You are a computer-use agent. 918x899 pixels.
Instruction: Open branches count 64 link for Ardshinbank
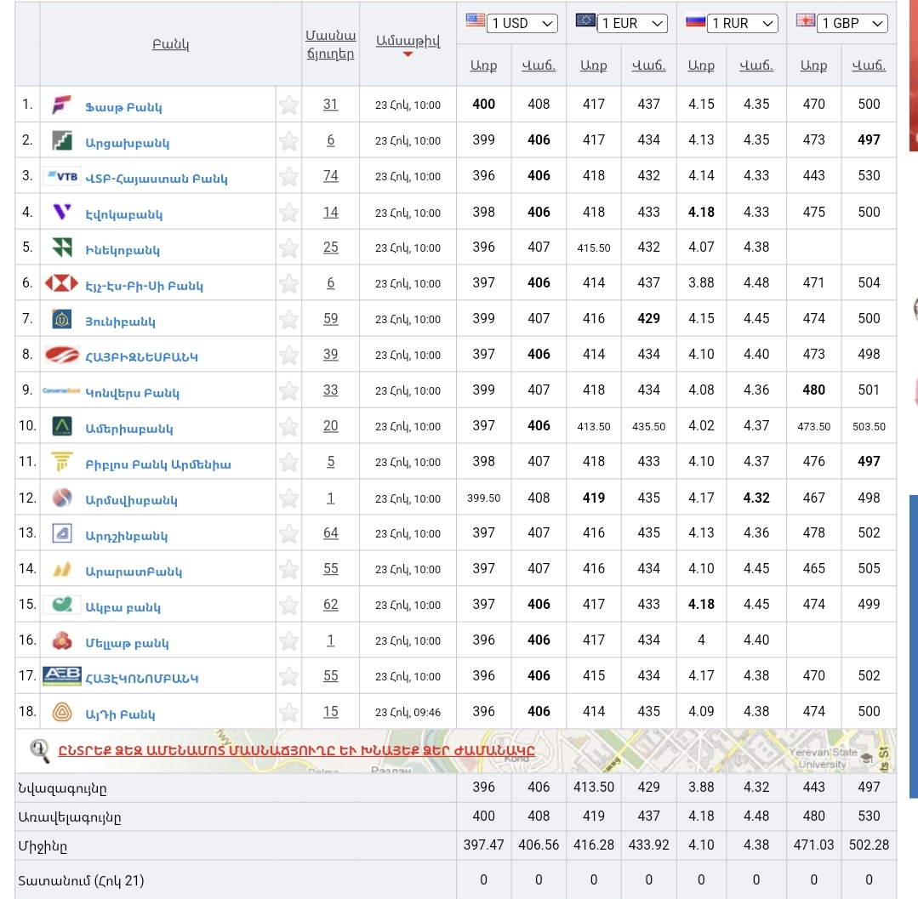(x=331, y=532)
